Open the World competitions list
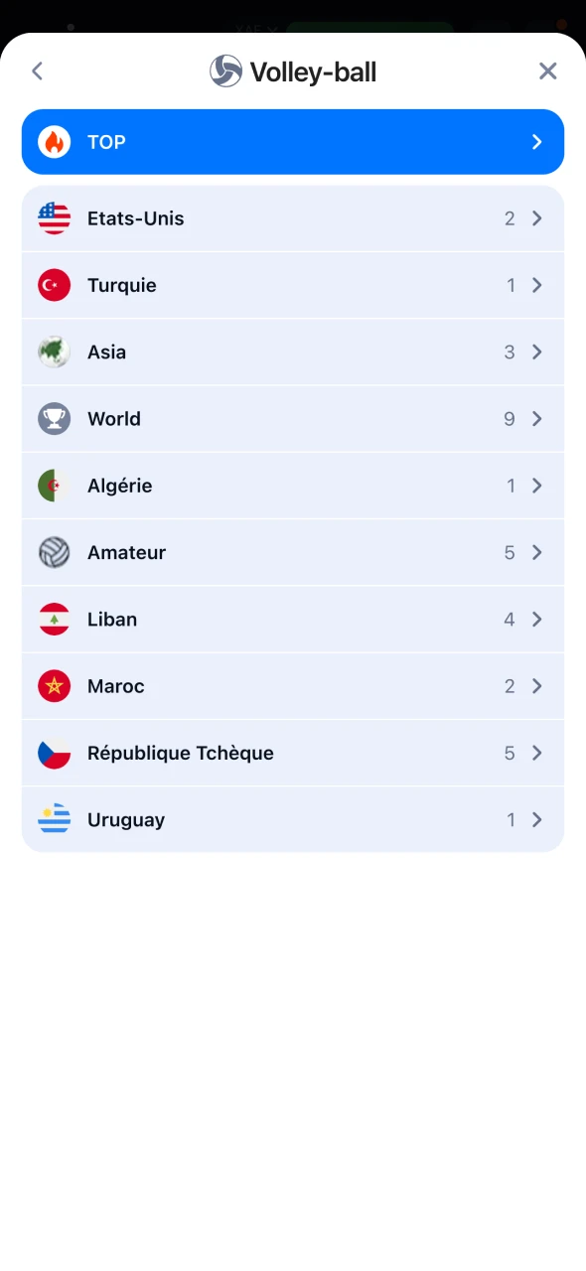This screenshot has height=1271, width=586. point(293,419)
